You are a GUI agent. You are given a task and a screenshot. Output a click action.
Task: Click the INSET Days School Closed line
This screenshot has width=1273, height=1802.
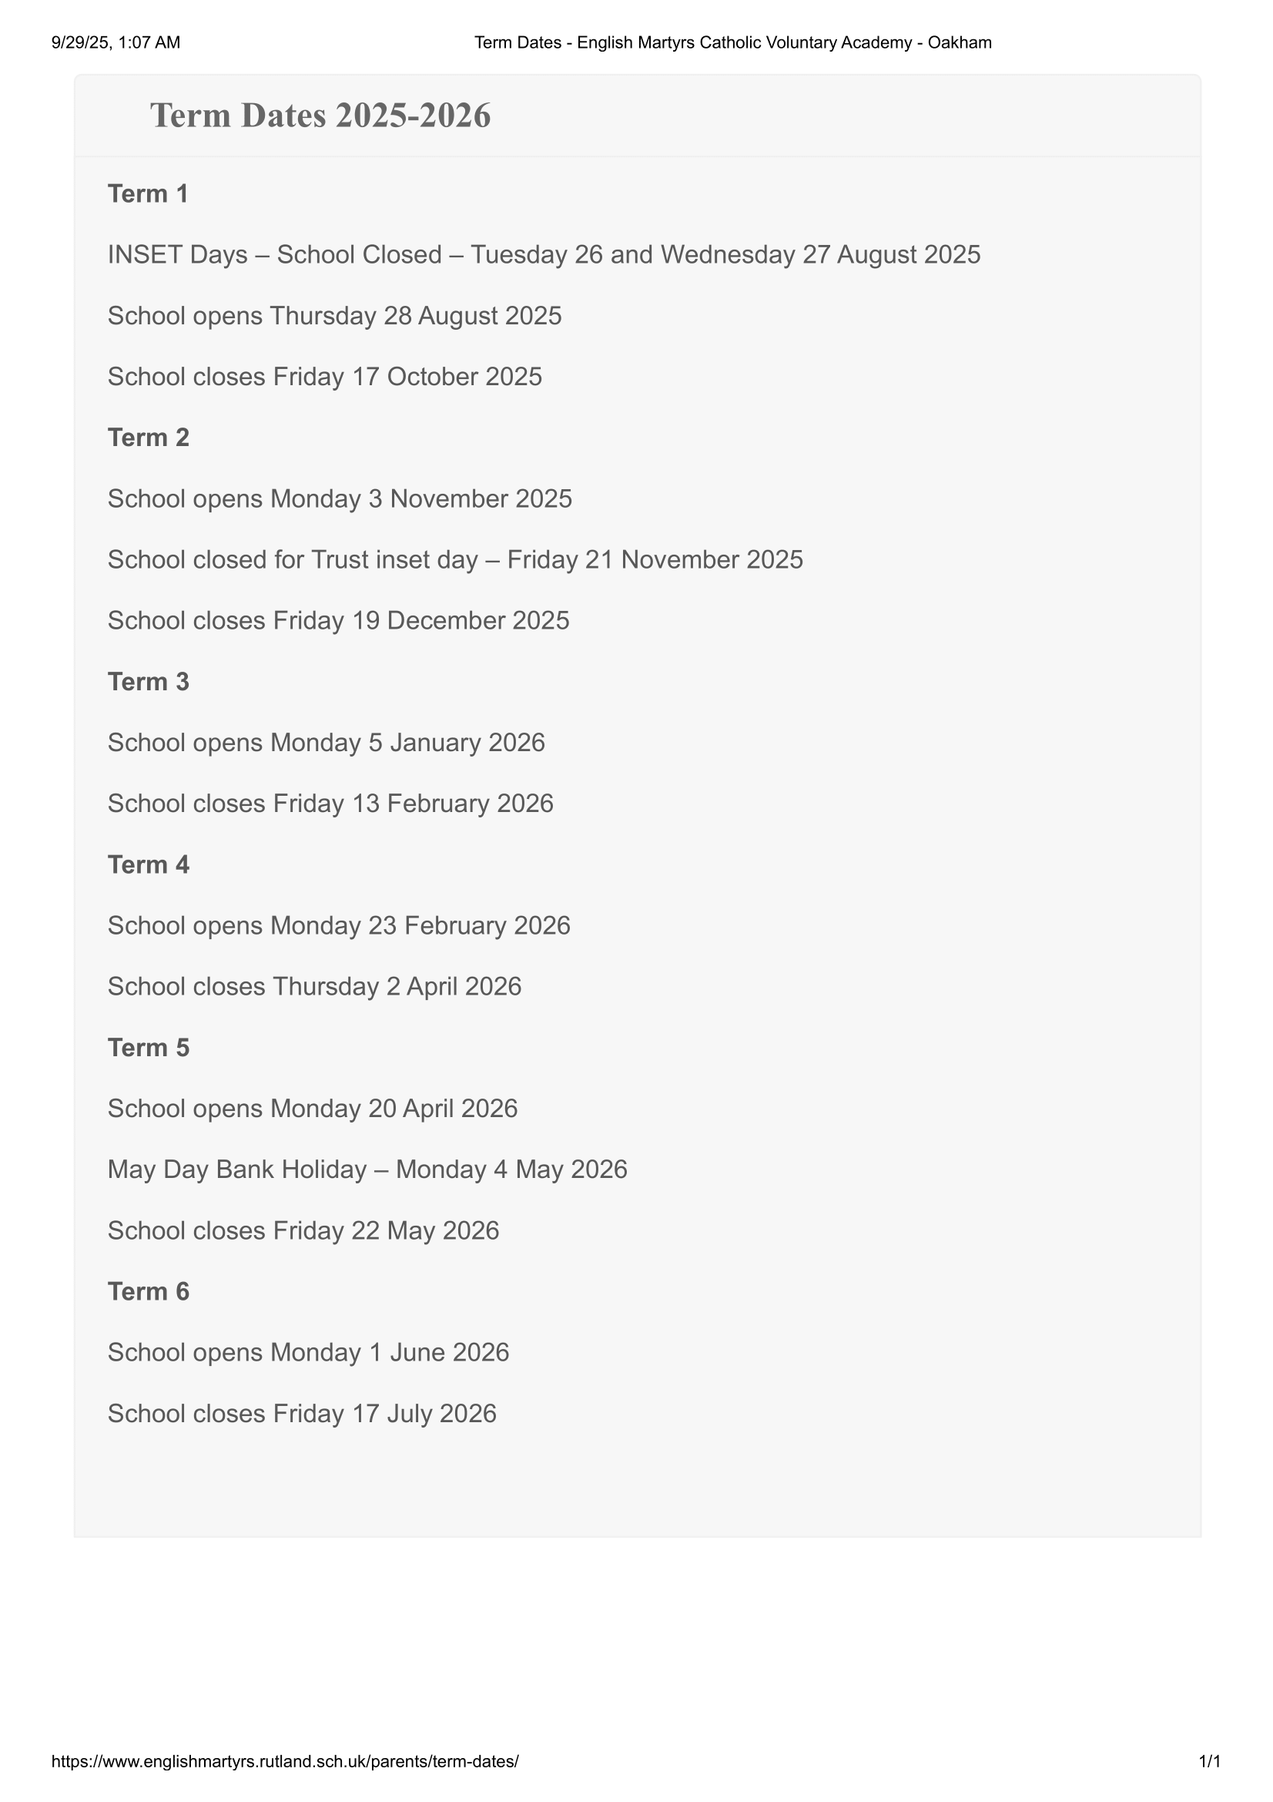(544, 255)
